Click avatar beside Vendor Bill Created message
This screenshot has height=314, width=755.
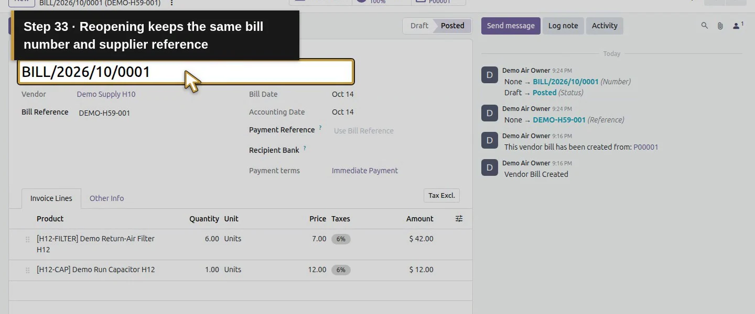[x=490, y=167]
